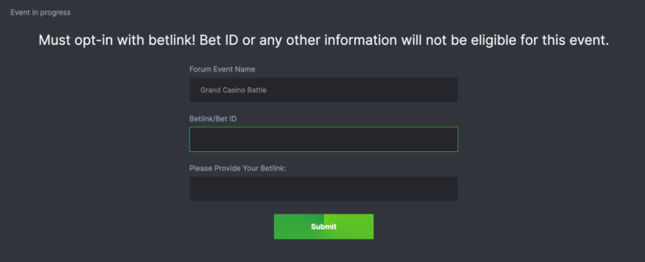Click the green Submit button
The image size is (645, 262).
(x=323, y=227)
